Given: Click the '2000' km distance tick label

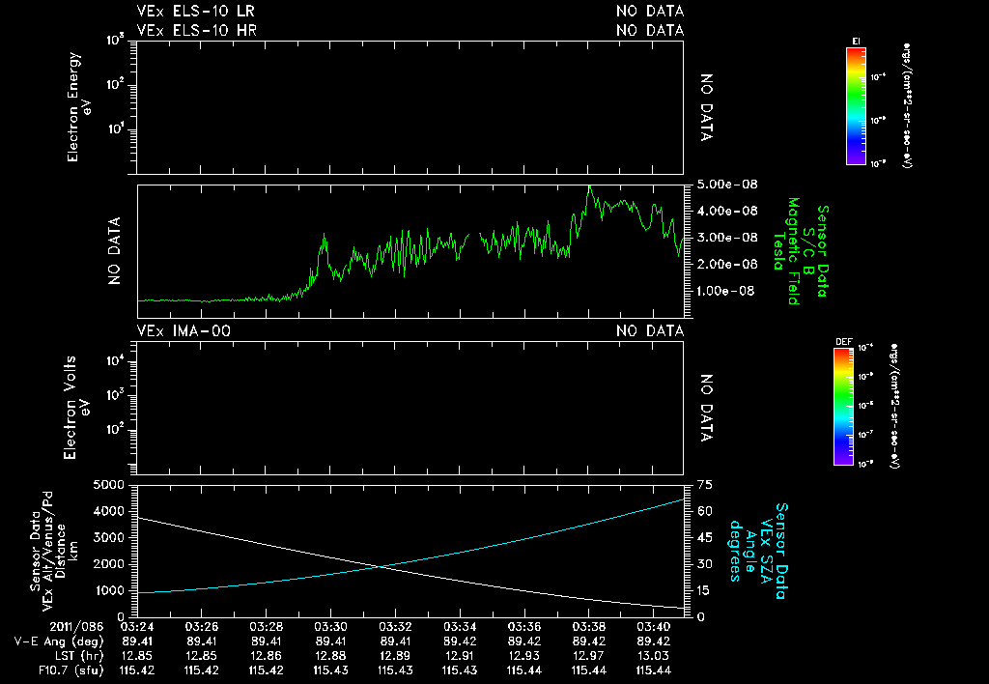Looking at the screenshot, I should 108,564.
